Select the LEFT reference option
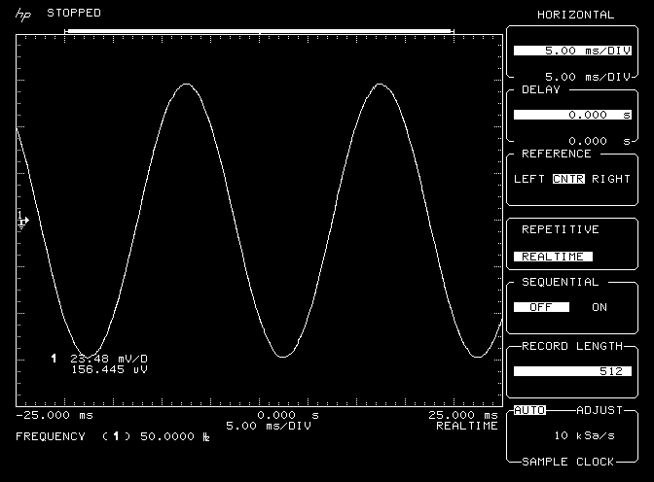This screenshot has height=482, width=654. (x=529, y=179)
